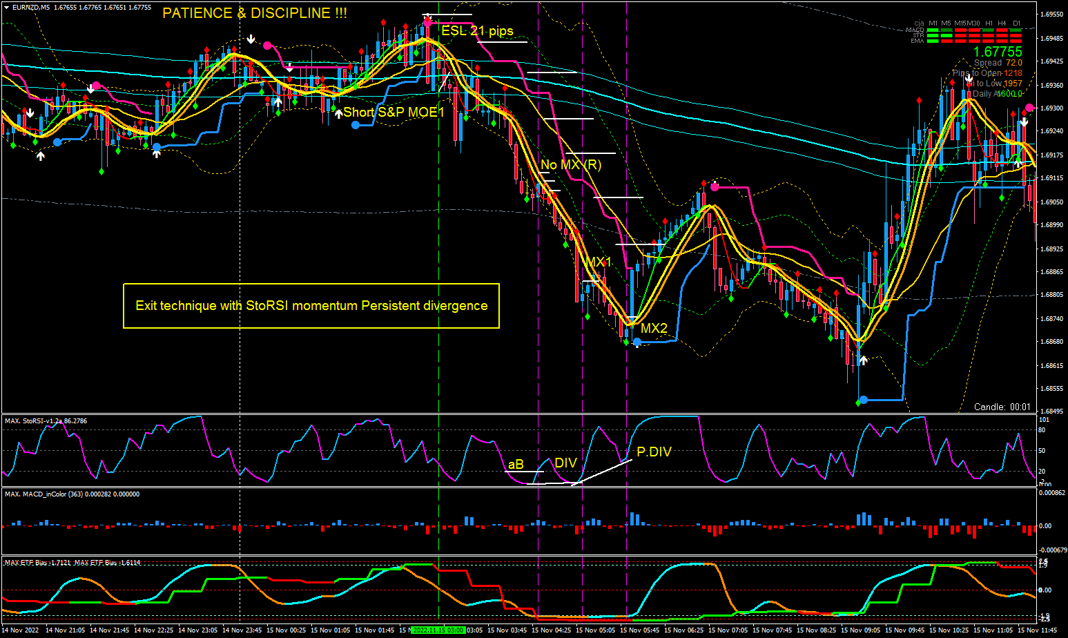
Task: Click the 1.68805 price scale value
Action: [1051, 296]
